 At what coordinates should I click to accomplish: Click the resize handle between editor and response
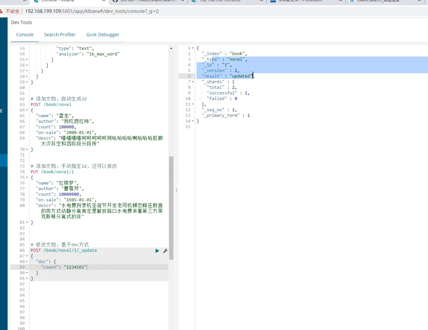176,190
